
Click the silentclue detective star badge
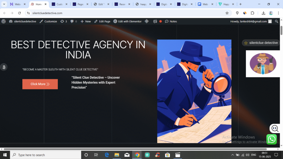click(261, 43)
